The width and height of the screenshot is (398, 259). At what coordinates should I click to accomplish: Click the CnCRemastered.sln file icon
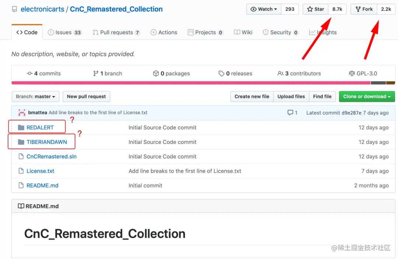pyautogui.click(x=21, y=157)
